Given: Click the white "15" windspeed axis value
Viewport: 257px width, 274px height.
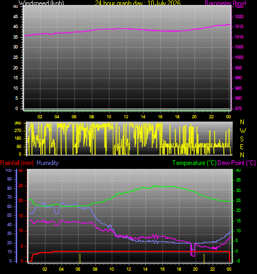Looking at the screenshot, I should click(x=15, y=78).
